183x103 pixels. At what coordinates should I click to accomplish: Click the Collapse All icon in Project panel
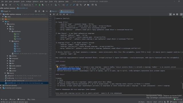pyautogui.click(x=39, y=11)
